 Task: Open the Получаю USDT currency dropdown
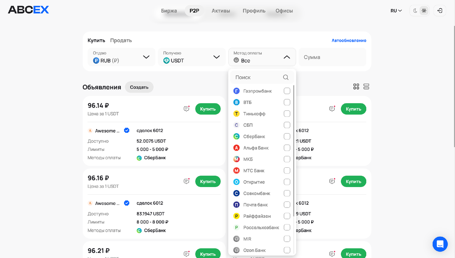(x=192, y=57)
